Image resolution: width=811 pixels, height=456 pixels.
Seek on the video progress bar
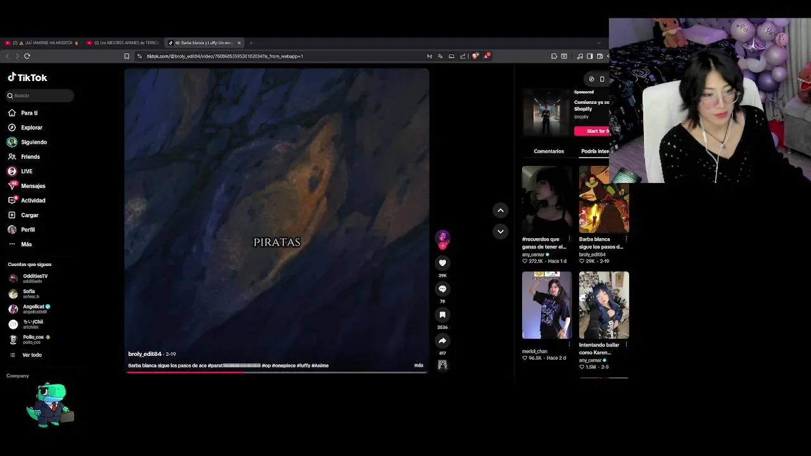[277, 372]
